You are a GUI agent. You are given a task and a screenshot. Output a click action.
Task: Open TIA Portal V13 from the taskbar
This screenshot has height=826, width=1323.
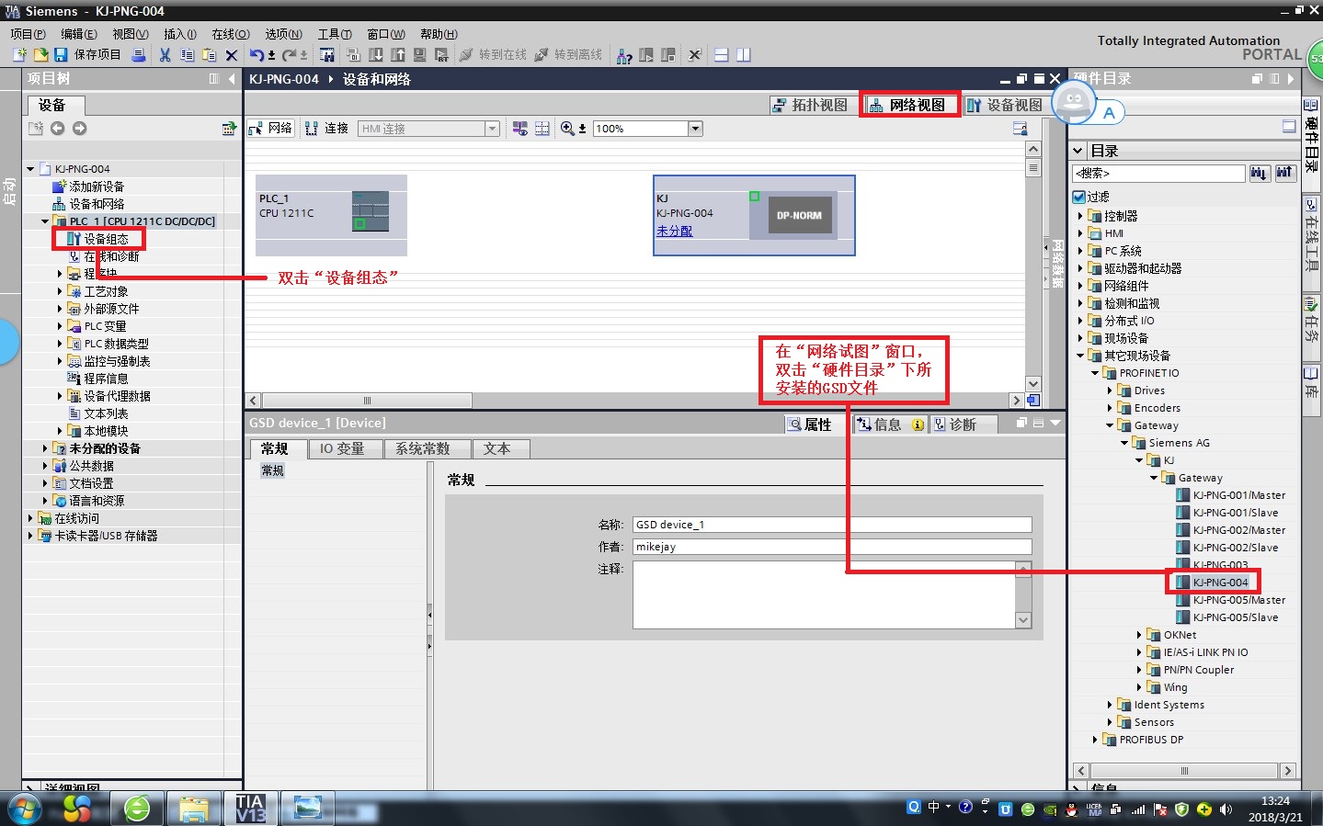250,809
